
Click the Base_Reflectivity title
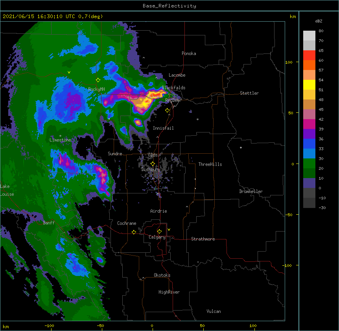click(x=169, y=6)
